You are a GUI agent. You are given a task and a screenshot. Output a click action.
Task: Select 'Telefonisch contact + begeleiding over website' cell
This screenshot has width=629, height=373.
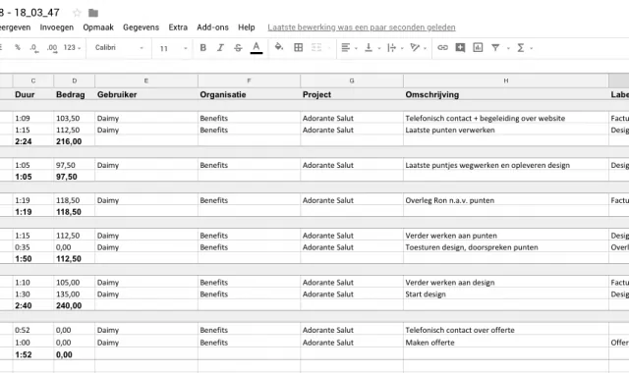pyautogui.click(x=506, y=118)
